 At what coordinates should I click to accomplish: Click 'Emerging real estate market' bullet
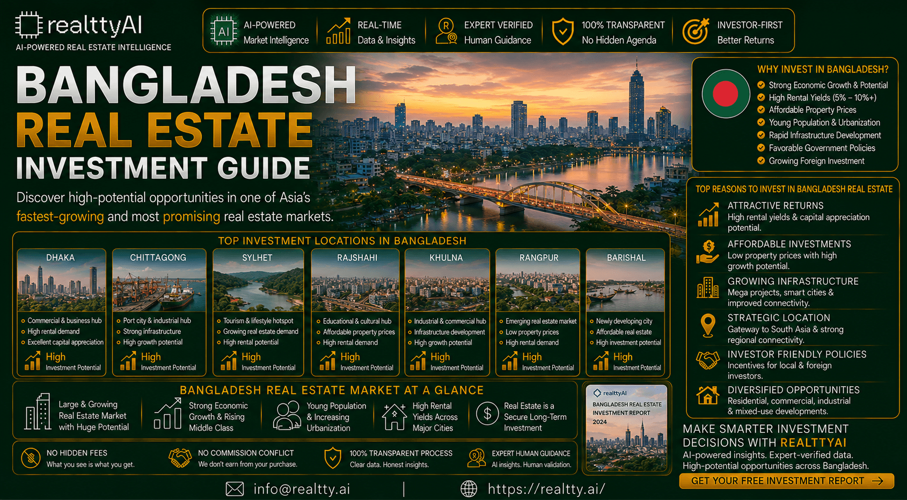[541, 321]
